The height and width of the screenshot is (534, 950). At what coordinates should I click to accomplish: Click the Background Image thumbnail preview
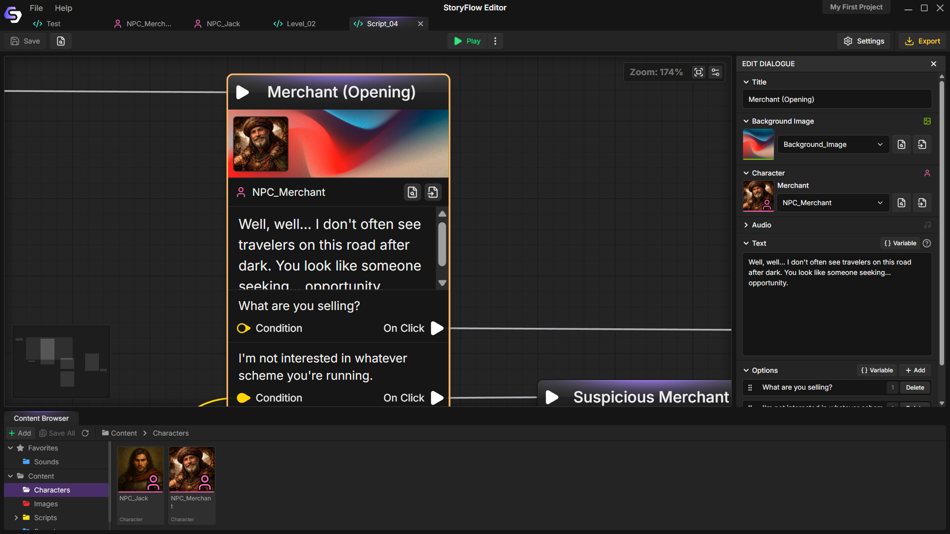point(758,144)
